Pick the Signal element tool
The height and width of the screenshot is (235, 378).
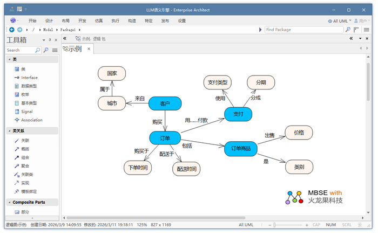point(26,112)
